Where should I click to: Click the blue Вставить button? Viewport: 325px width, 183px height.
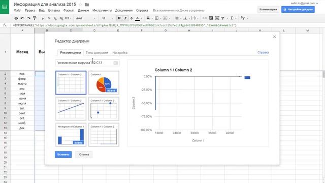click(63, 155)
